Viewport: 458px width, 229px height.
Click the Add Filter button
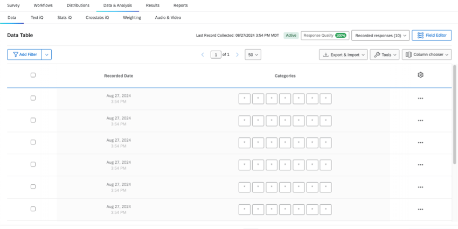[x=24, y=54]
